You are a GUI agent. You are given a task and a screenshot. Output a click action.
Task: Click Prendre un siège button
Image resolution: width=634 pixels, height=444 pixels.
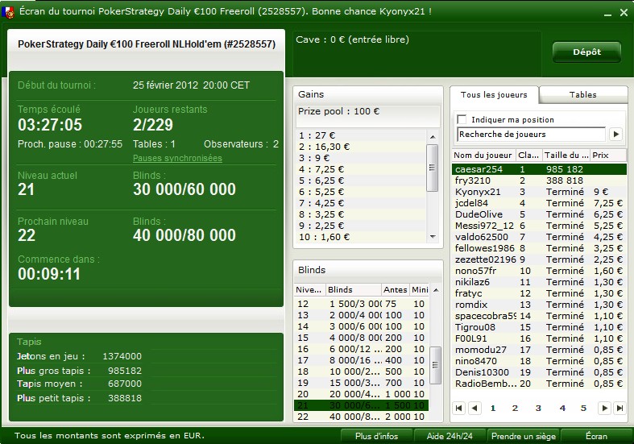[x=523, y=436]
